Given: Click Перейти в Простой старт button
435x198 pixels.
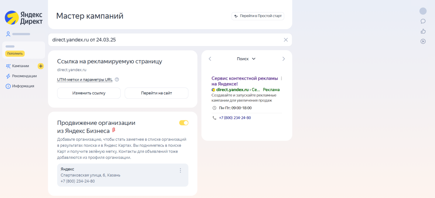Looking at the screenshot, I should click(x=258, y=16).
